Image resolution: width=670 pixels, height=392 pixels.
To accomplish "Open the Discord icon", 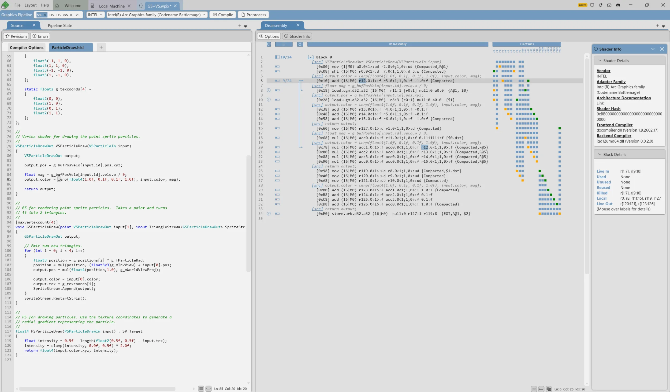I will click(x=618, y=5).
